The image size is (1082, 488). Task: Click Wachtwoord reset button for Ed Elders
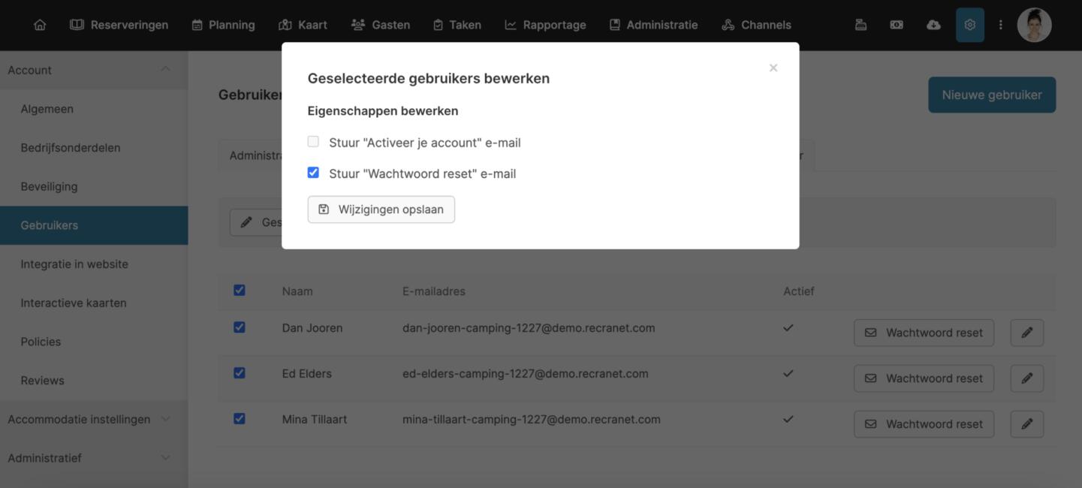924,378
